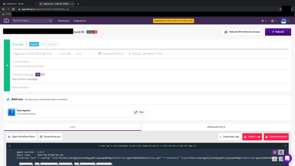The image size is (295, 166).
Task: Select the taskfree_ios build #2 tab
Action: click(56, 4)
